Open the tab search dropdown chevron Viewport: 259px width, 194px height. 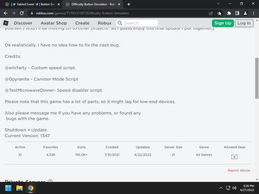(218, 4)
